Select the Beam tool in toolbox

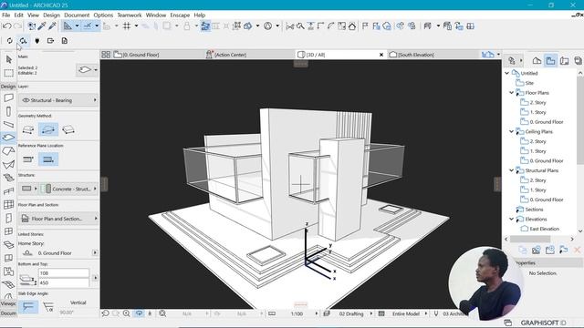[8, 125]
